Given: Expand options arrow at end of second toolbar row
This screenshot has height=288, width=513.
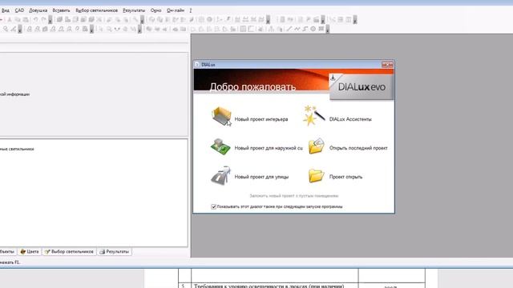Looking at the screenshot, I should coord(328,30).
